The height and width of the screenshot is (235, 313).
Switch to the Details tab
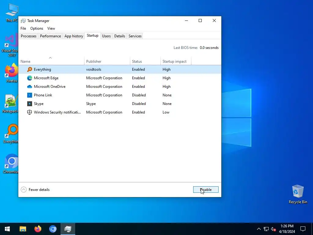120,36
